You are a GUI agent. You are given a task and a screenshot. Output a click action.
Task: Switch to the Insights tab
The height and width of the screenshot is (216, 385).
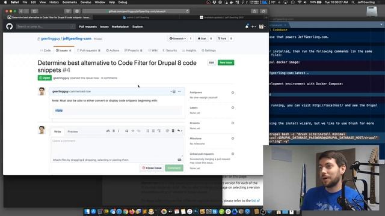point(189,50)
